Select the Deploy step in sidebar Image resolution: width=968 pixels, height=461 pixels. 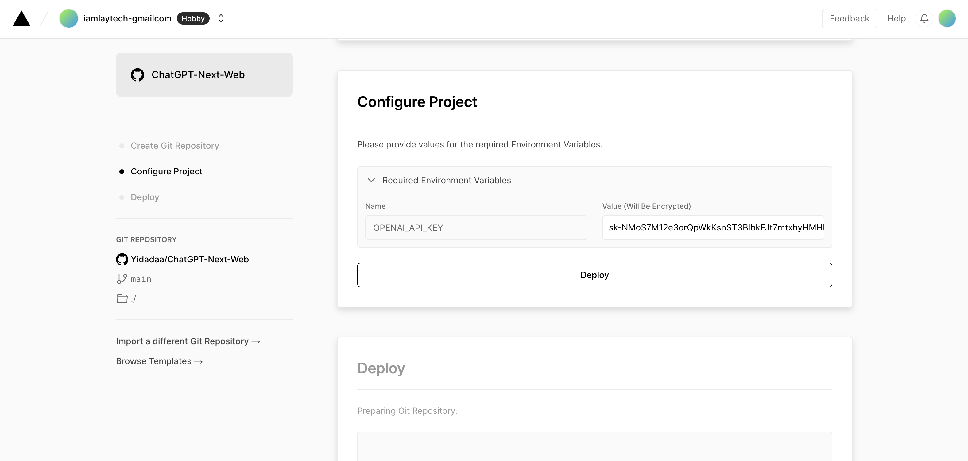click(145, 197)
